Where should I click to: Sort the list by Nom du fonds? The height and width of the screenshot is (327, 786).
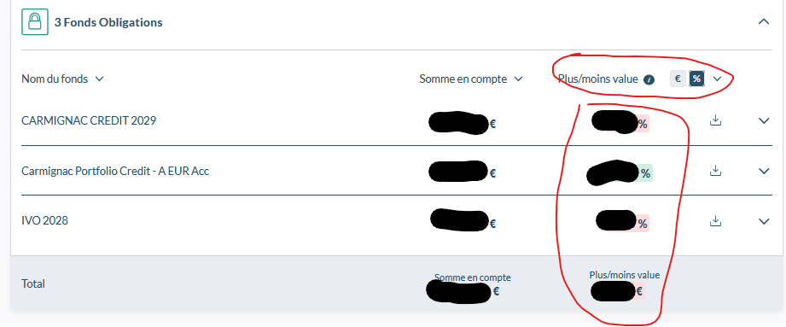click(x=62, y=79)
